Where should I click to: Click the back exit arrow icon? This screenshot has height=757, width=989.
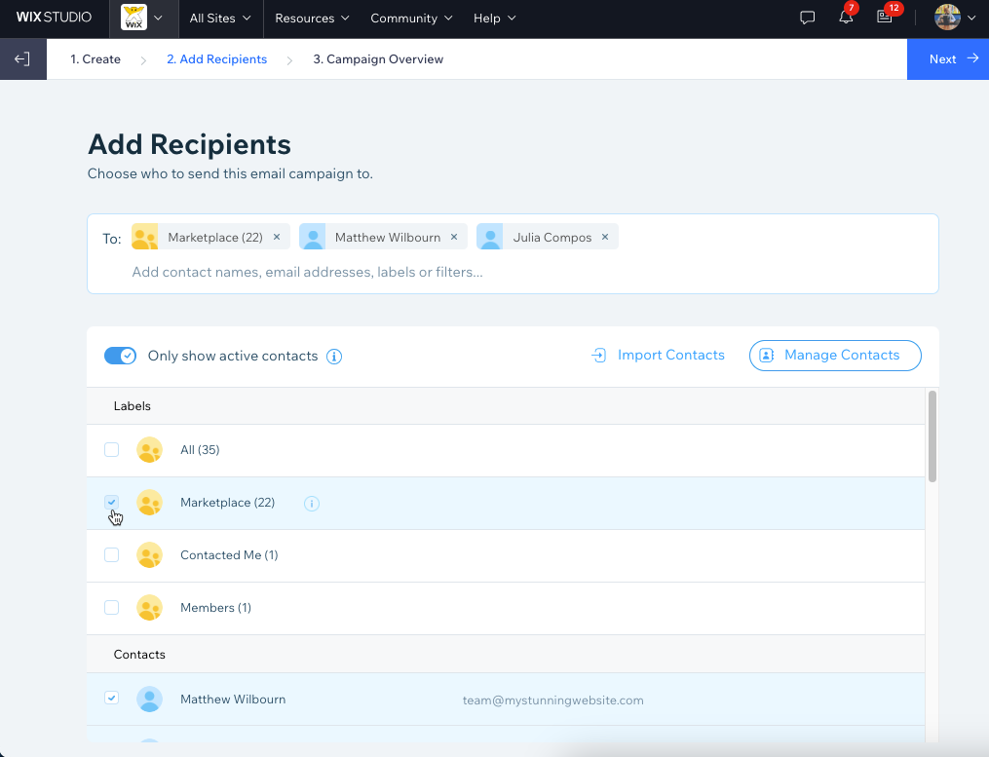click(22, 59)
